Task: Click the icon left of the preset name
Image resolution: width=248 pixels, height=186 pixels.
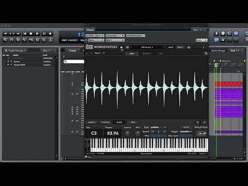Action: (128, 47)
